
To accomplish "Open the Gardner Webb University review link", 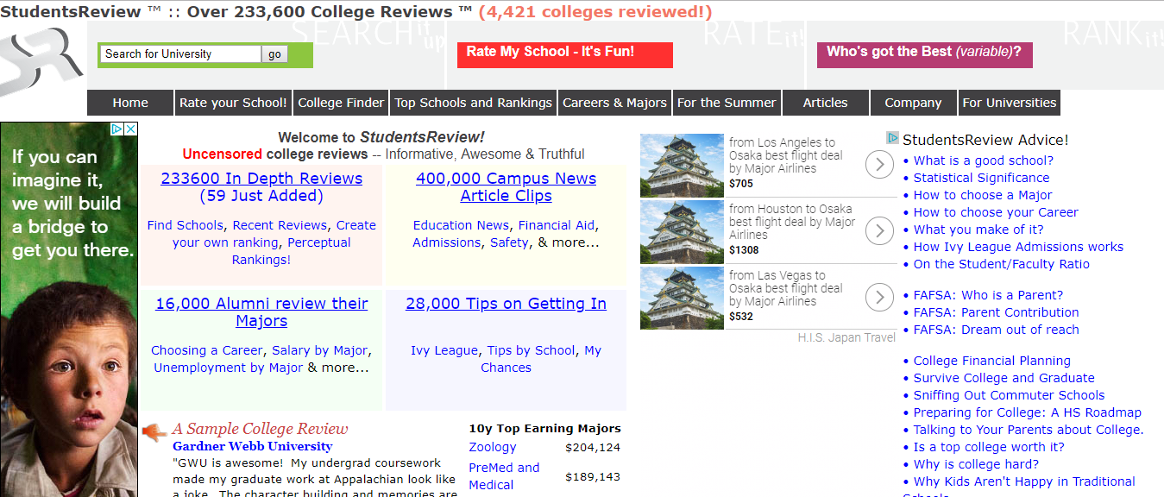I will point(252,446).
